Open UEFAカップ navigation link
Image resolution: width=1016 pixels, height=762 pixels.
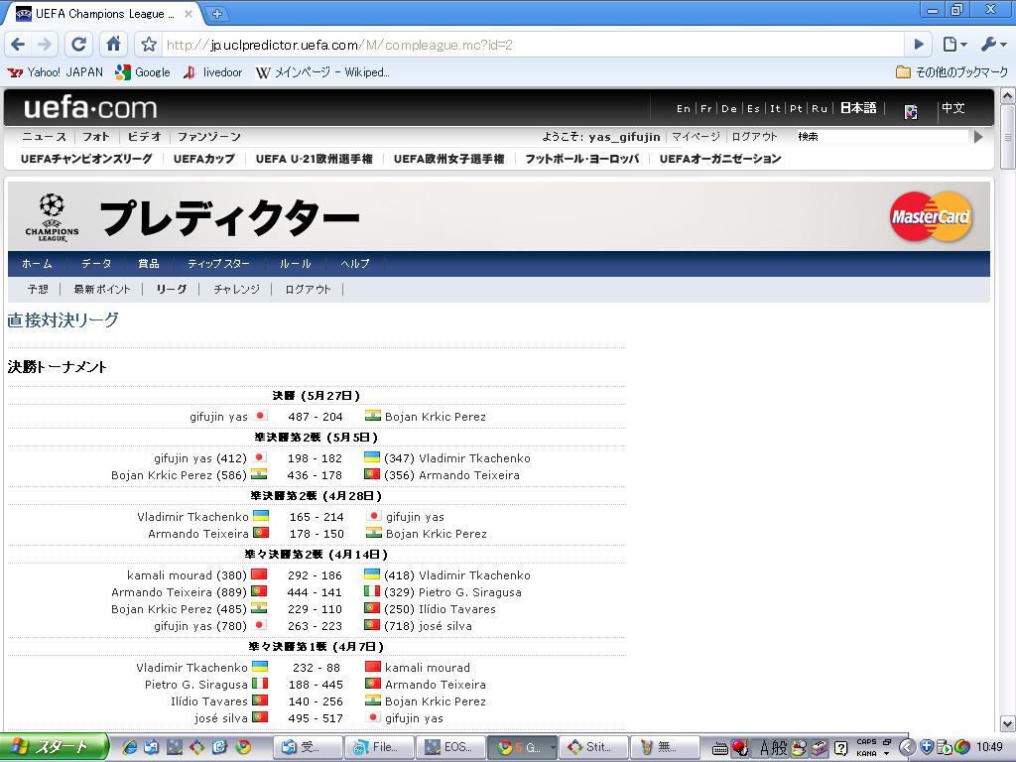click(204, 159)
